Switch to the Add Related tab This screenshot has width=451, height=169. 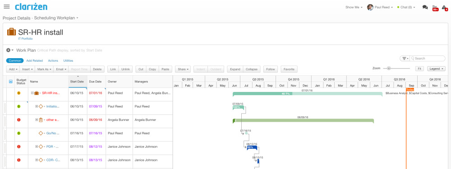pyautogui.click(x=35, y=61)
